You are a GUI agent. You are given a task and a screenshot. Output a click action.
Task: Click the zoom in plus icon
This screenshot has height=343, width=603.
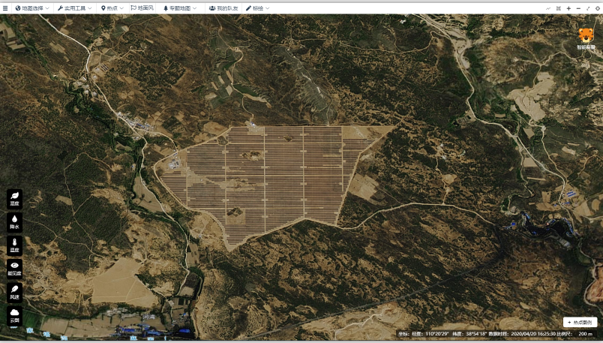568,8
